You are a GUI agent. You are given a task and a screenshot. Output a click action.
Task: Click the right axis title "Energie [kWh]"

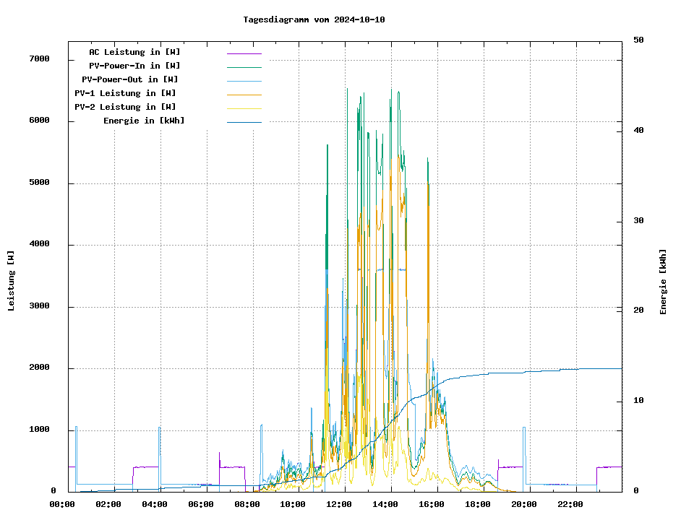pyautogui.click(x=663, y=282)
